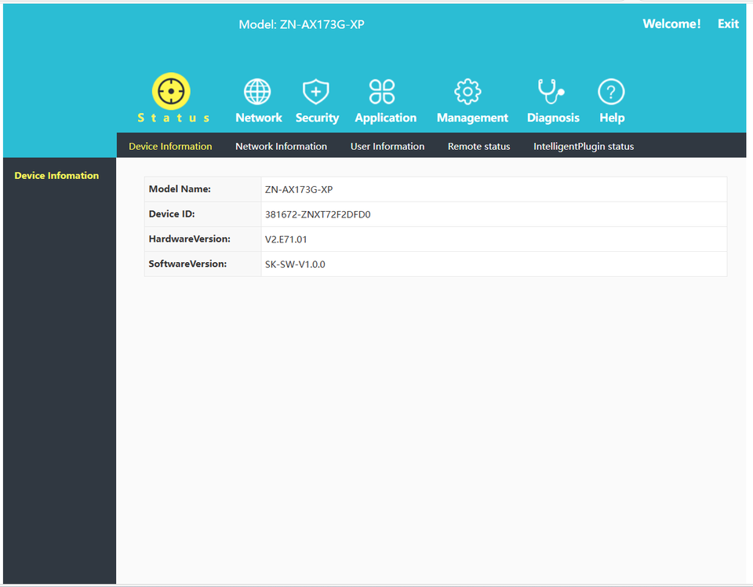This screenshot has width=753, height=587.
Task: Click the Device ID value 381672-ZNXT72F2DFD0
Action: click(318, 214)
